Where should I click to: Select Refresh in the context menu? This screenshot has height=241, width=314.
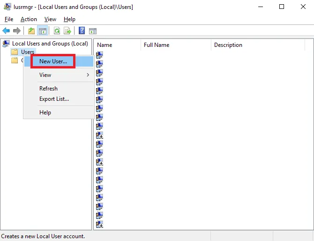tap(48, 89)
